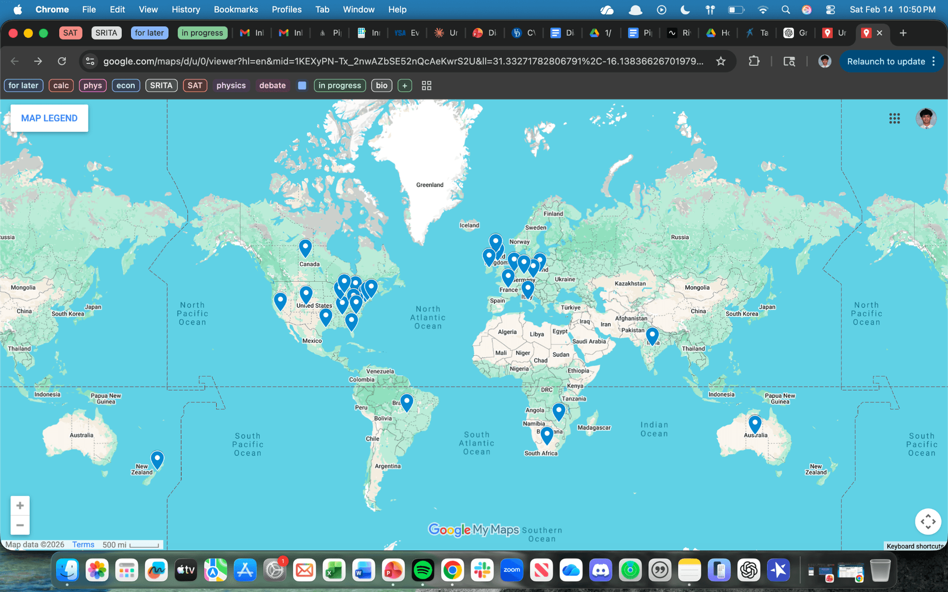Open the 'calc' bookmark tab group

[61, 85]
